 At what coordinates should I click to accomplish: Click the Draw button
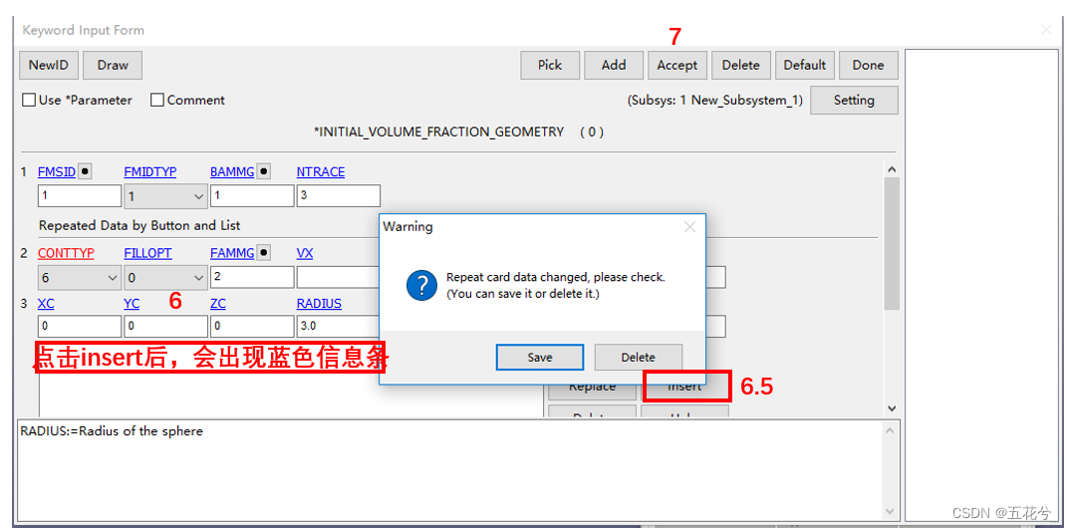(x=113, y=66)
